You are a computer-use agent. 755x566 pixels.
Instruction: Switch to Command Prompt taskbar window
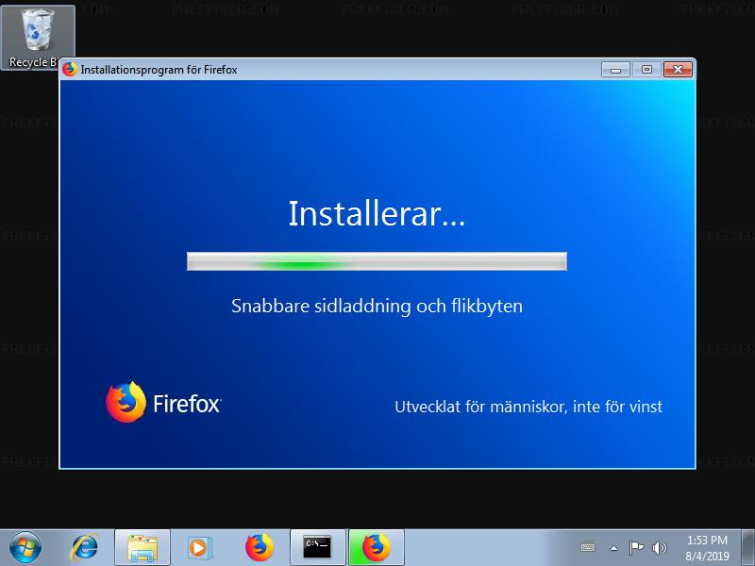point(318,547)
